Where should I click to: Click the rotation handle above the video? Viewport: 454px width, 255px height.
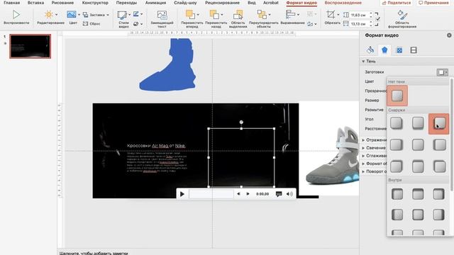pos(241,122)
